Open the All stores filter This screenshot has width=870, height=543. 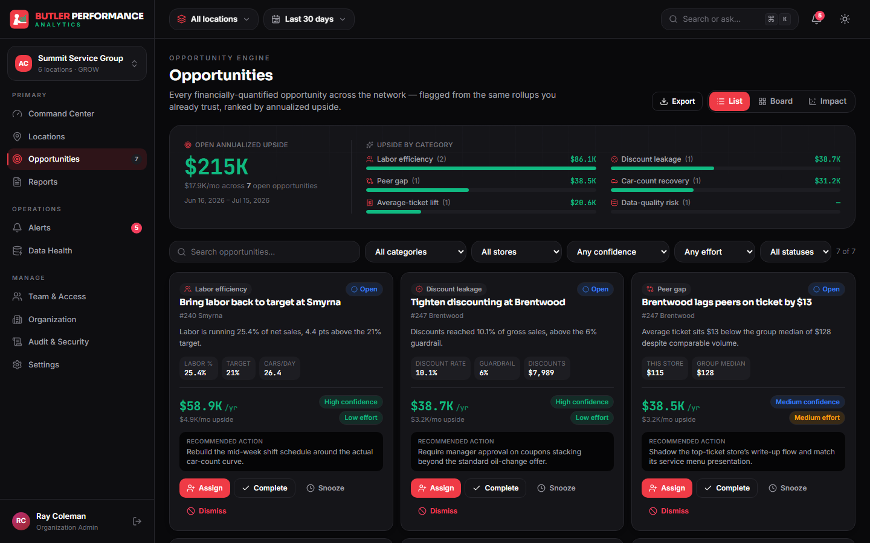(517, 252)
